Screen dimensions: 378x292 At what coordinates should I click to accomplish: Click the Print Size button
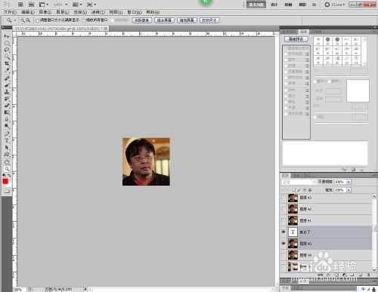(209, 20)
